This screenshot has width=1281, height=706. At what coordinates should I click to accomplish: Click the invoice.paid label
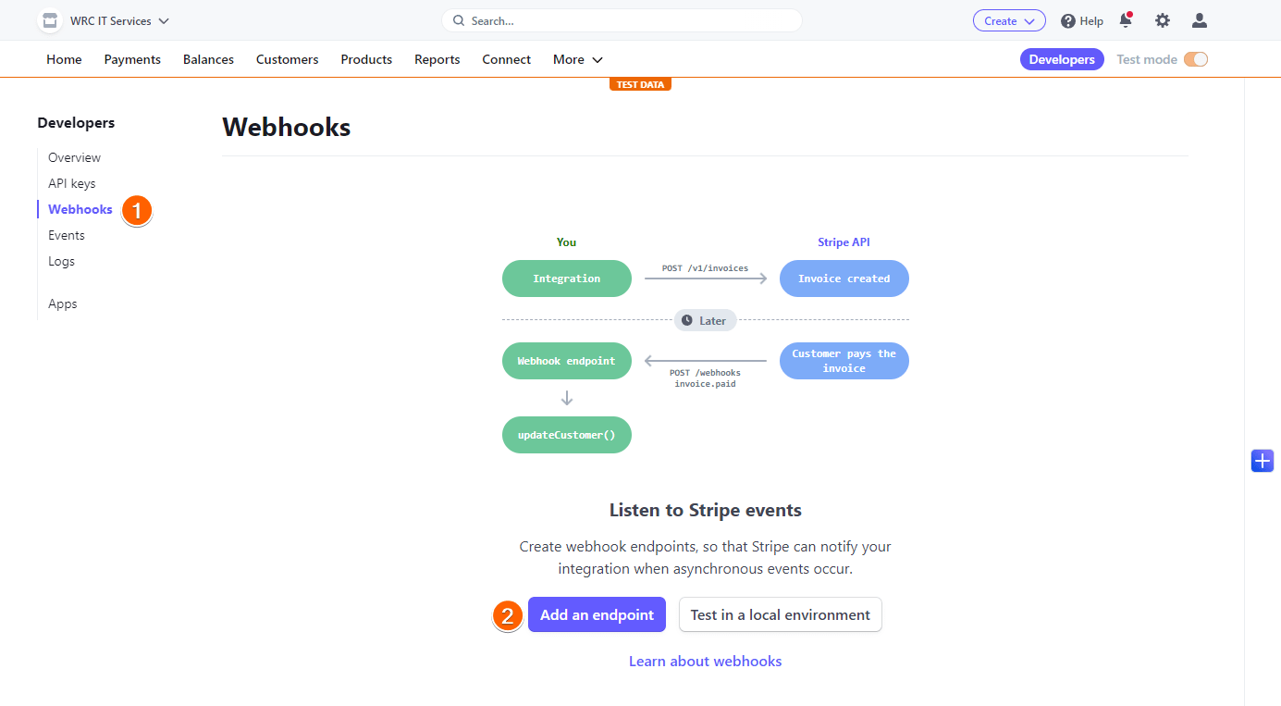[x=705, y=384]
